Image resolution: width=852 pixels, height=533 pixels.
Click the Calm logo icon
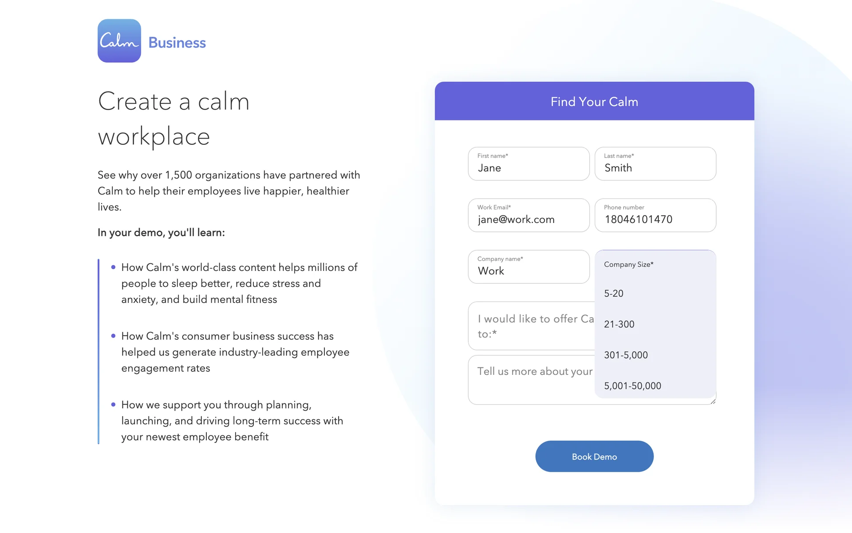coord(119,41)
